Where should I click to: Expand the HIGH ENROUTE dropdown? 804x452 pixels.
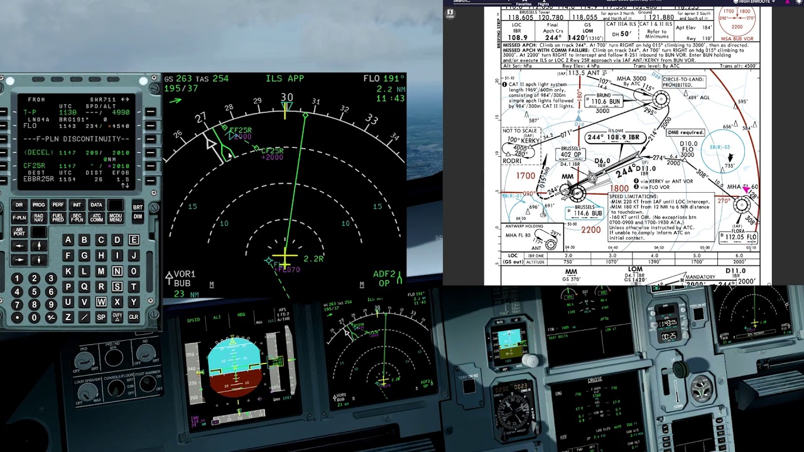[x=754, y=2]
